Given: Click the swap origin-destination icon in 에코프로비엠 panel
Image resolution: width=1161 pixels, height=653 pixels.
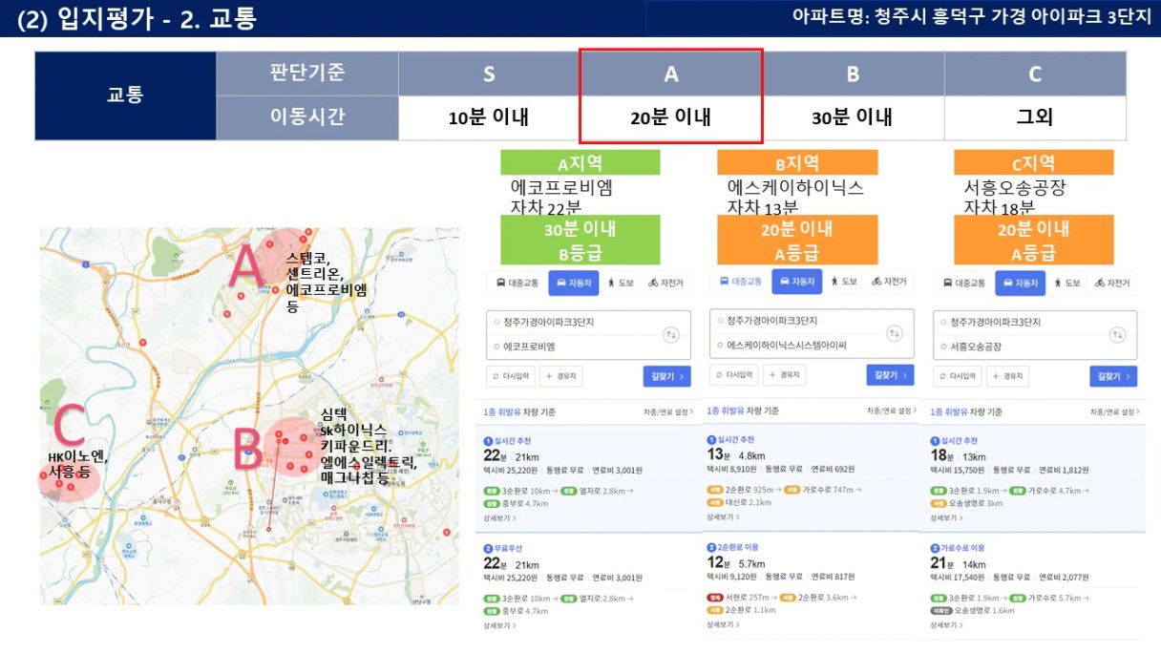Looking at the screenshot, I should (671, 335).
